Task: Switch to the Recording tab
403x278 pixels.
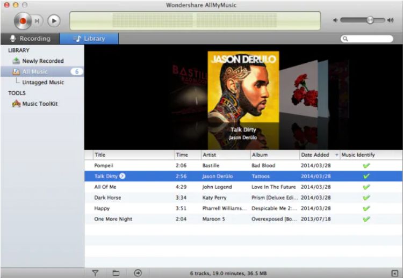Action: tap(30, 39)
